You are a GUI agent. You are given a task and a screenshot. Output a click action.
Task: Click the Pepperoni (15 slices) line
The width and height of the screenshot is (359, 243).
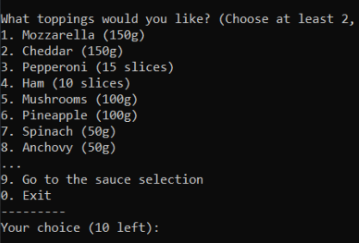87,68
